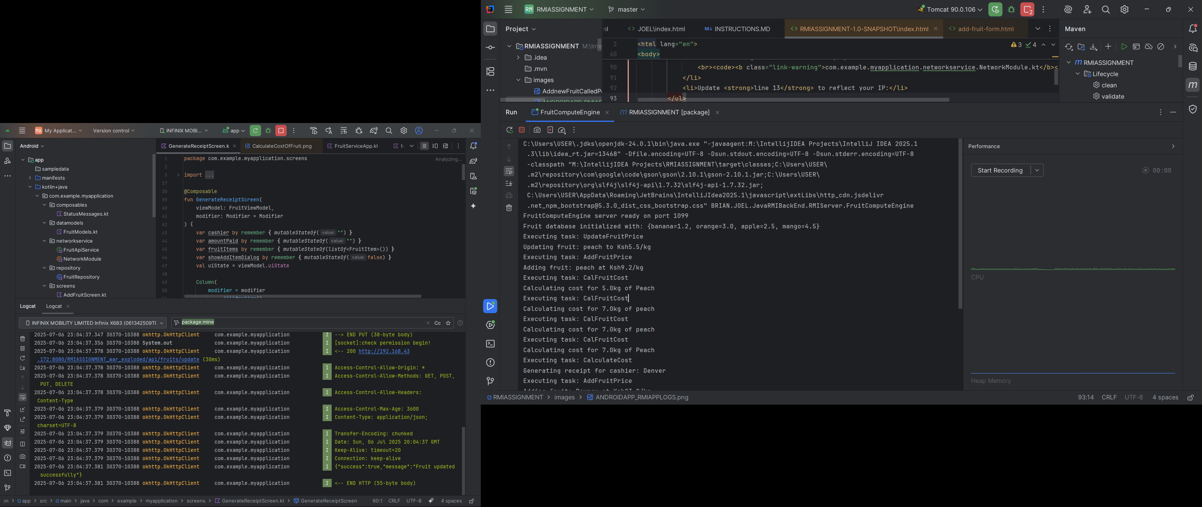Viewport: 1202px width, 507px height.
Task: Open Problems tool window in IntelliJ left strip
Action: click(490, 363)
